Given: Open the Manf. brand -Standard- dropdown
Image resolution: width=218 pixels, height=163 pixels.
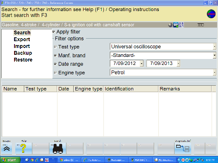Looking at the screenshot, I should pyautogui.click(x=215, y=55).
